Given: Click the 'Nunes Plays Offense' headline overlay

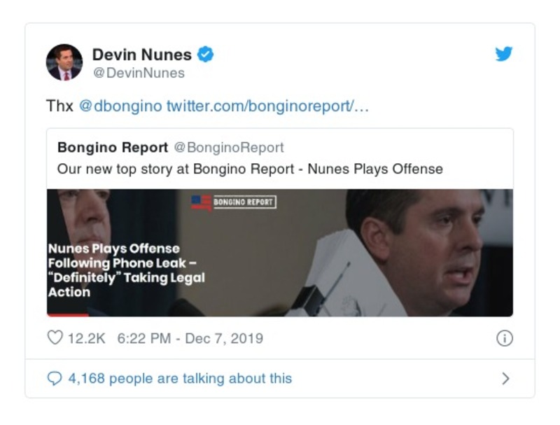Looking at the screenshot, I should [x=126, y=270].
